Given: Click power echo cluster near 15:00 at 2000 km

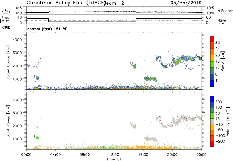Looking at the screenshot, I should tap(134, 66).
